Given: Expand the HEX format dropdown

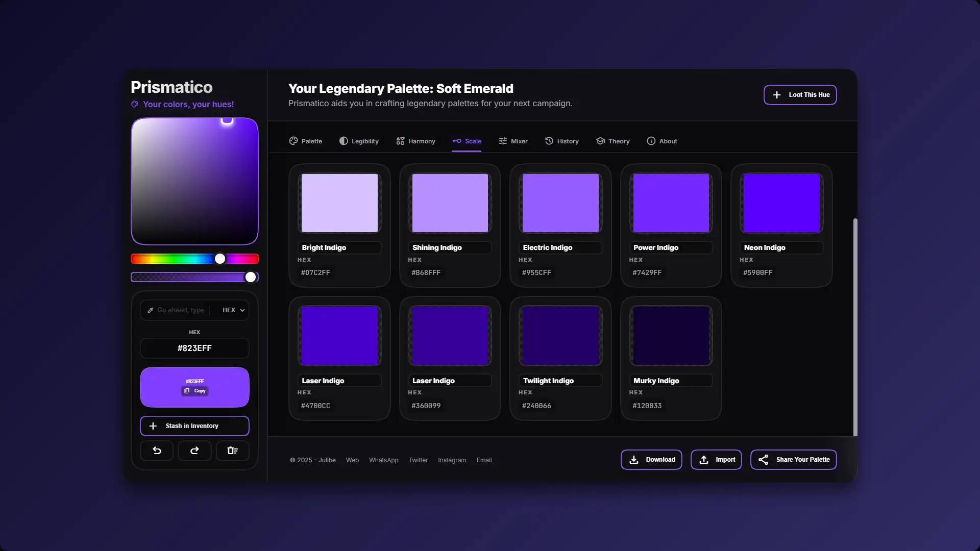Looking at the screenshot, I should pyautogui.click(x=233, y=310).
